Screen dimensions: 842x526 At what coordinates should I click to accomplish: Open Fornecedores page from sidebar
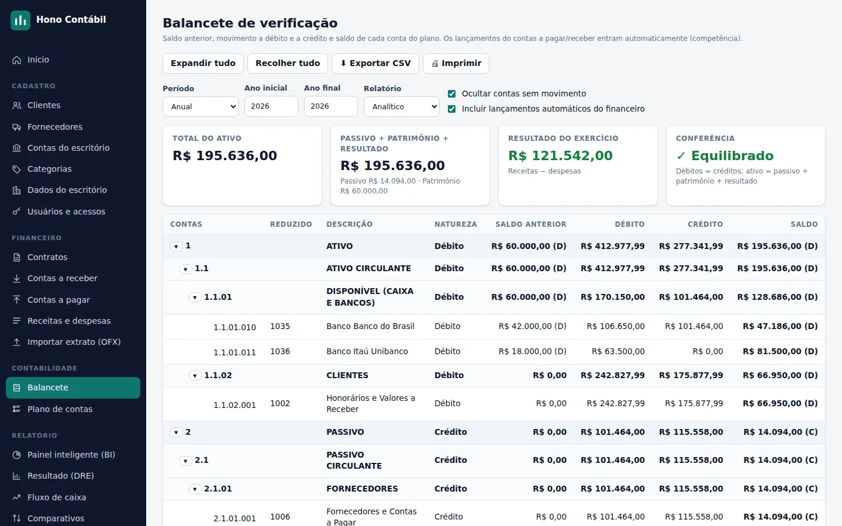[x=73, y=127]
